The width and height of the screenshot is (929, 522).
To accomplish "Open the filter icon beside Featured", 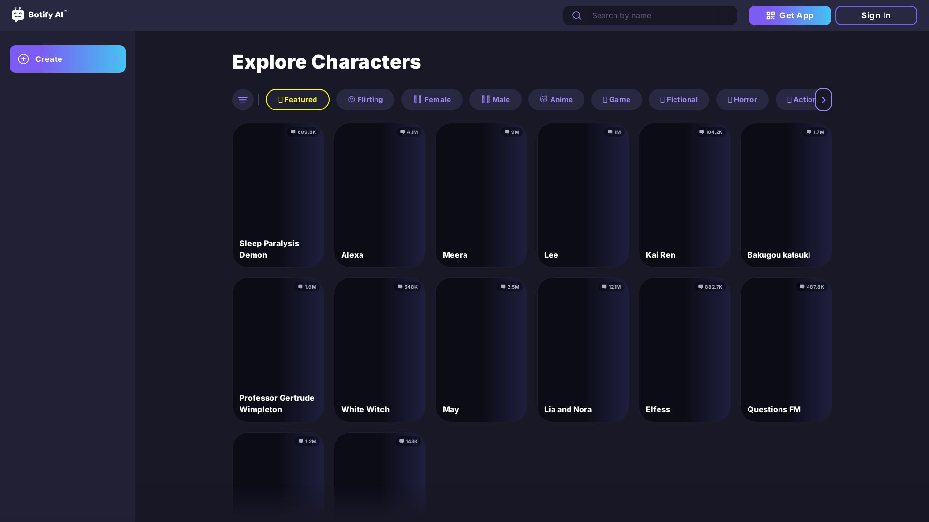I will [x=242, y=100].
